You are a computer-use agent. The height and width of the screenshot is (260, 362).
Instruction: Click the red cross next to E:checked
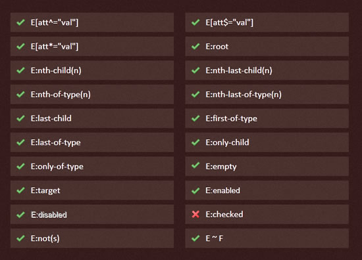[x=195, y=214]
